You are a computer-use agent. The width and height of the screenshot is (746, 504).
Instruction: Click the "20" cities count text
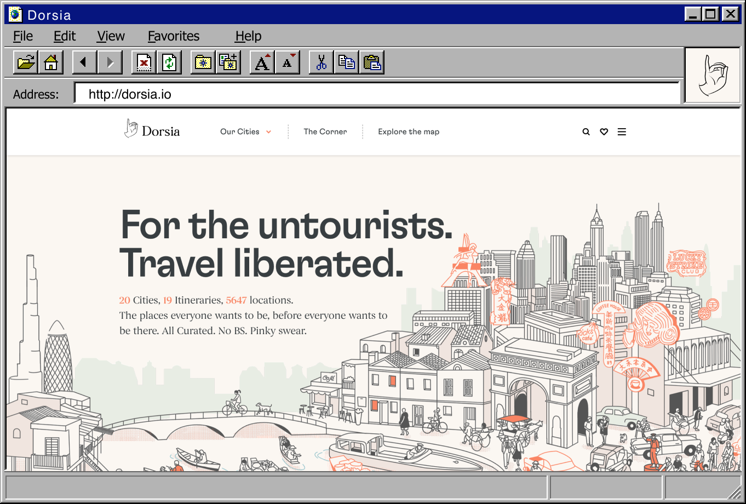(x=124, y=300)
